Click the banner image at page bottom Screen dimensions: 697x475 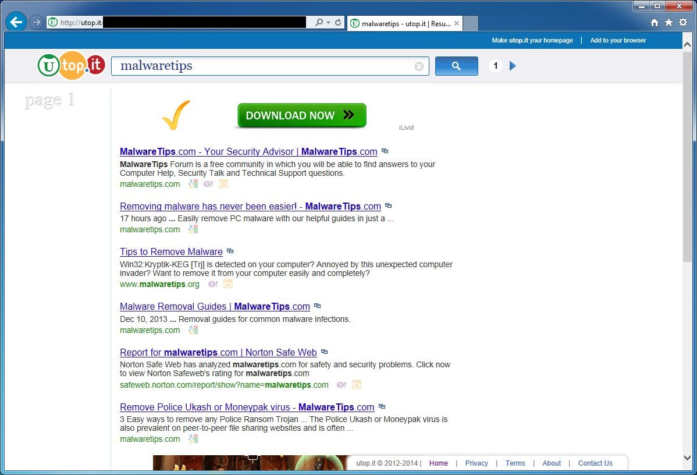(x=251, y=463)
